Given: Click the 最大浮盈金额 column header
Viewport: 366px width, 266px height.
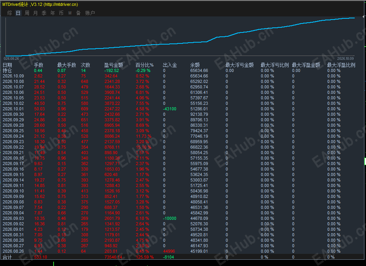Looking at the screenshot, I should click(x=306, y=65).
